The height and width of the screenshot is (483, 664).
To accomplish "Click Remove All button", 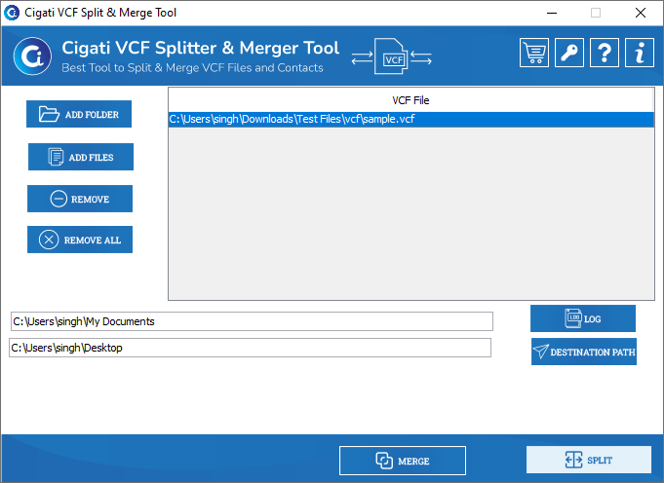I will (80, 240).
